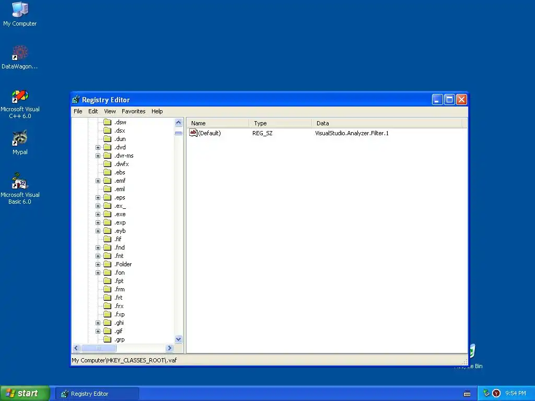Click the .frm folder icon
Screen dimensions: 535x401
coord(108,289)
